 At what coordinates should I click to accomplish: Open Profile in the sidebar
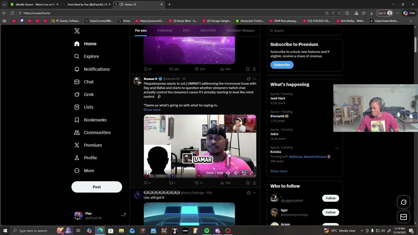pos(86,158)
